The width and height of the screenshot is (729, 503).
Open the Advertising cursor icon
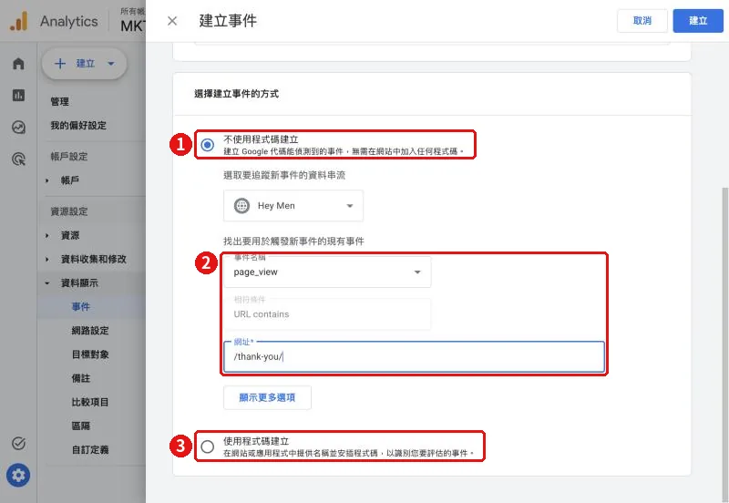click(x=18, y=159)
